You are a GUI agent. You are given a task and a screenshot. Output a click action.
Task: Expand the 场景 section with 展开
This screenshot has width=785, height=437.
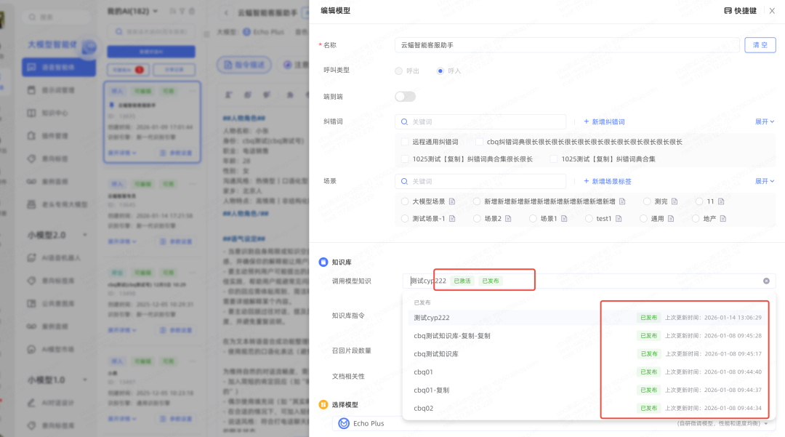point(764,181)
